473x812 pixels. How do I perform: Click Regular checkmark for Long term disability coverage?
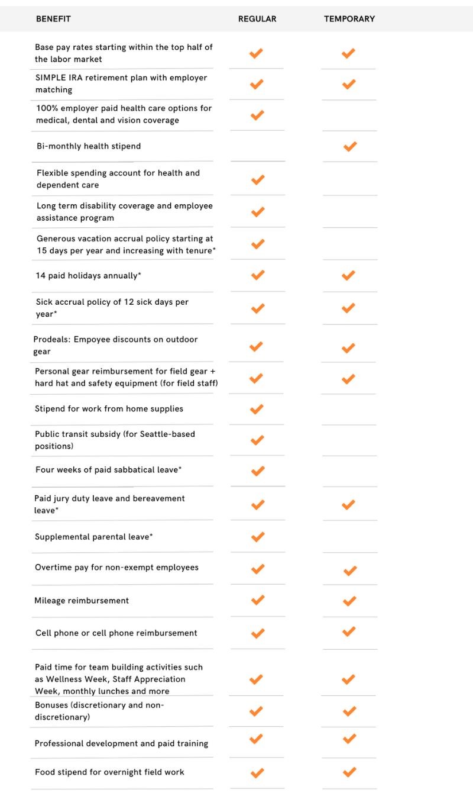(258, 211)
